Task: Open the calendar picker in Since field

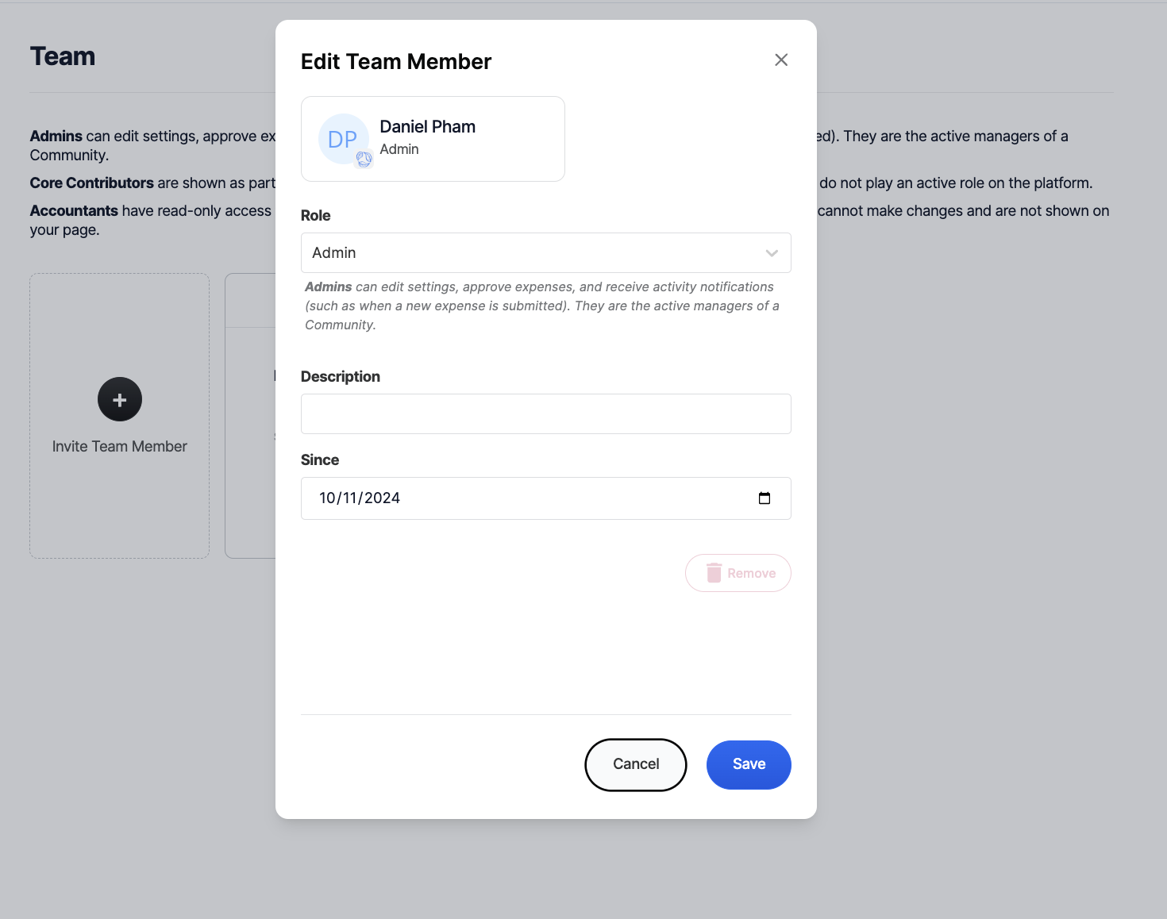Action: coord(765,498)
